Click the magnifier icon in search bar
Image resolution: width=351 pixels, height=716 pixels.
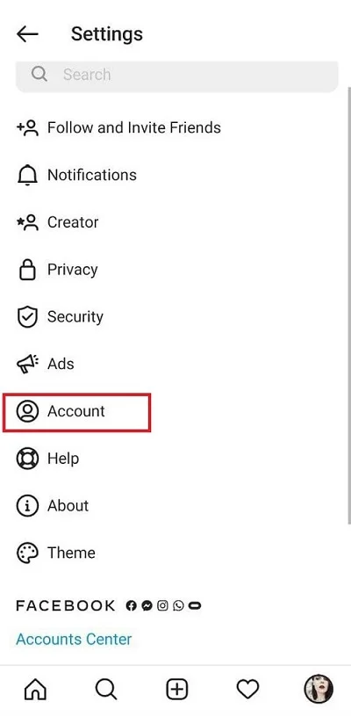tap(39, 74)
